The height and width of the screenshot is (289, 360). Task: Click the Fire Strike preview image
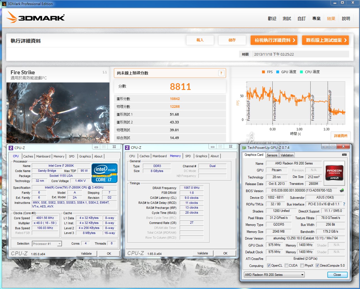pyautogui.click(x=58, y=113)
